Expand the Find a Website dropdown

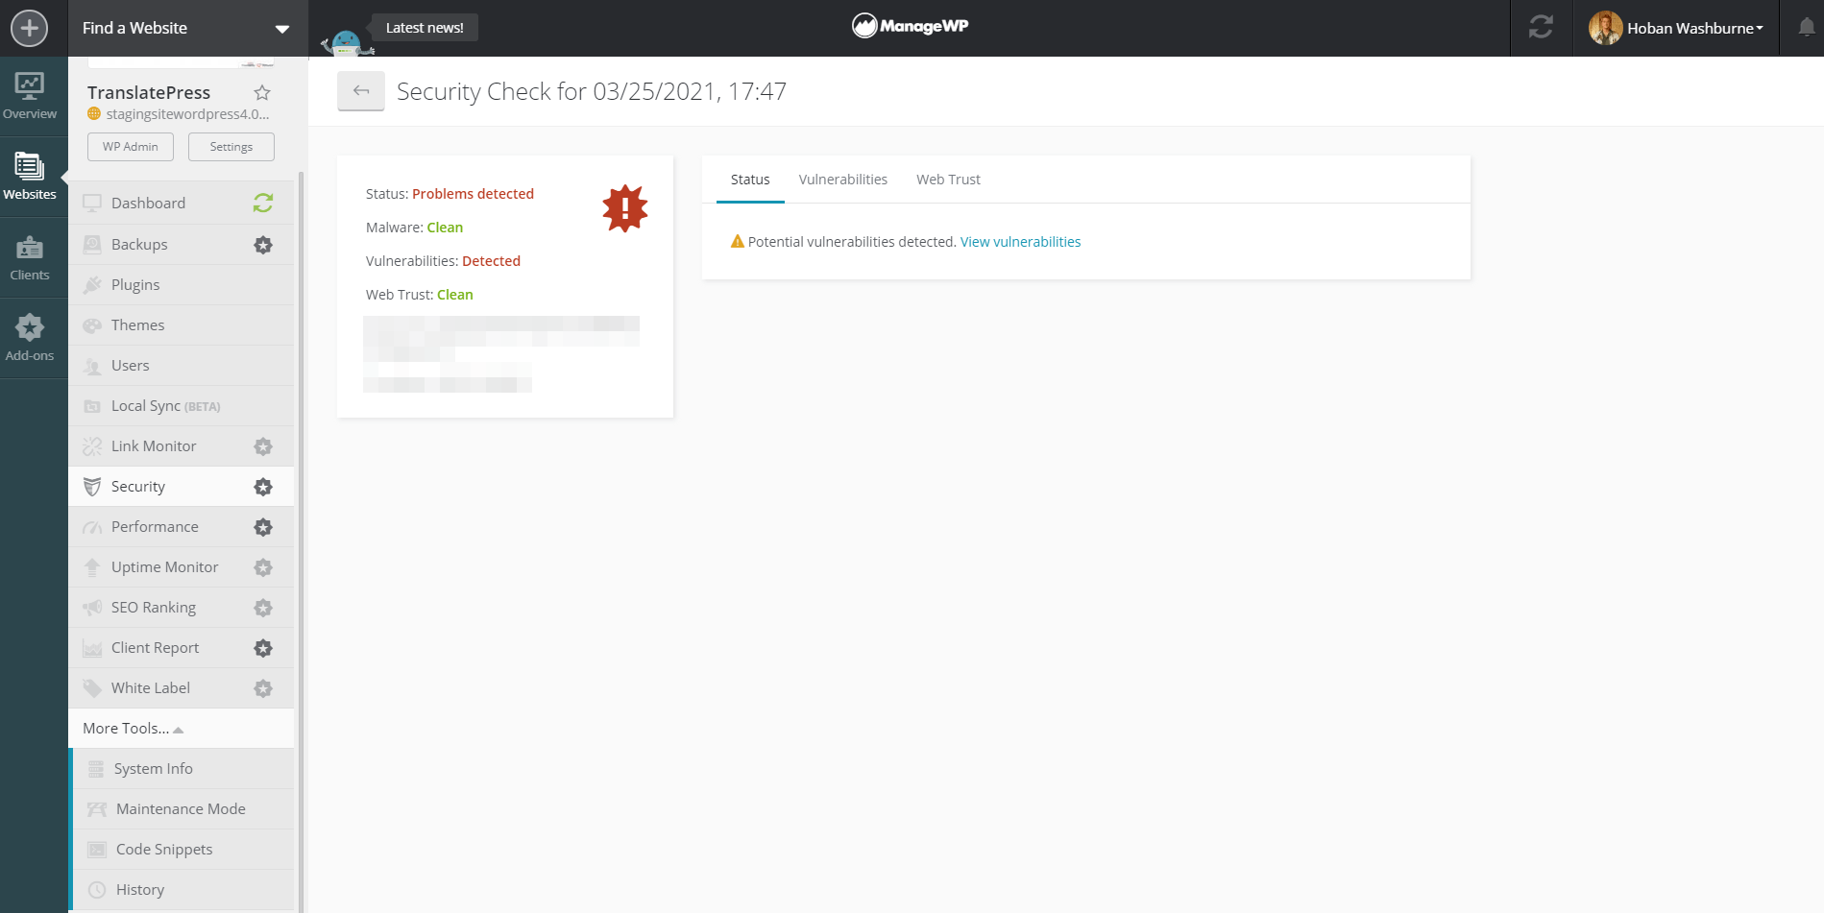pos(282,29)
